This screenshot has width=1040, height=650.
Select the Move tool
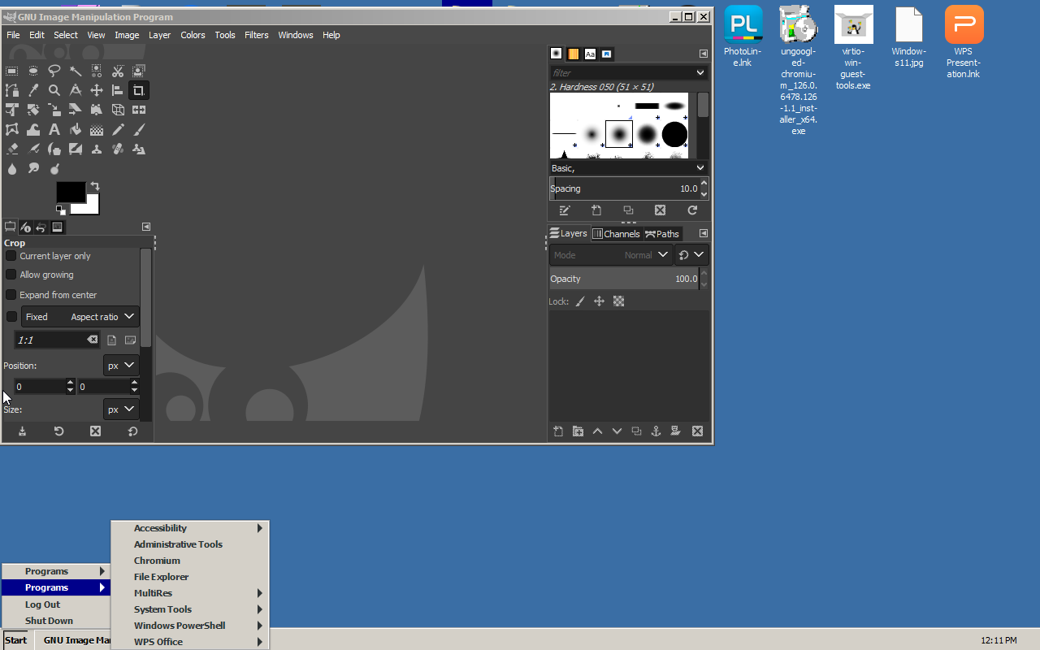(97, 90)
